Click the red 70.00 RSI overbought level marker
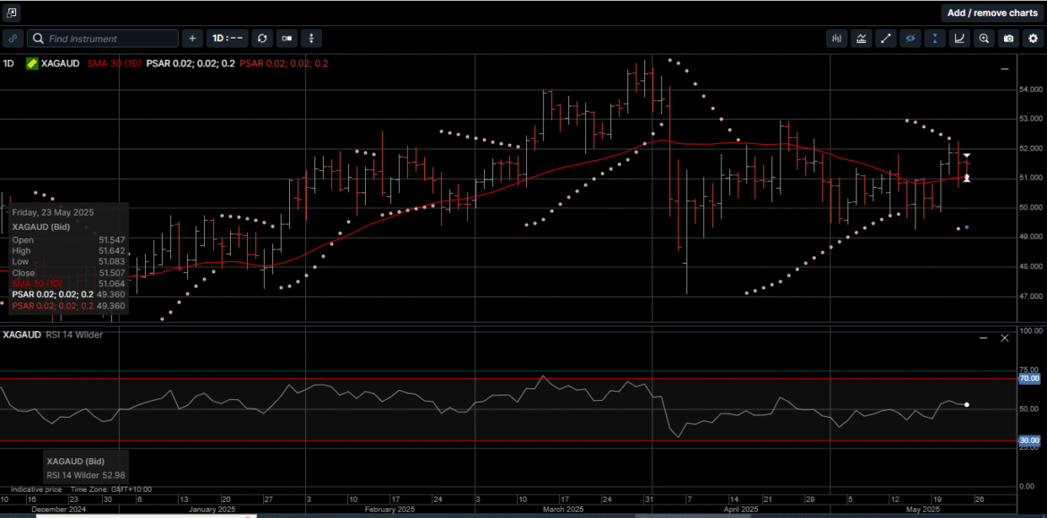Screen dimensions: 1047x518 pos(1029,378)
